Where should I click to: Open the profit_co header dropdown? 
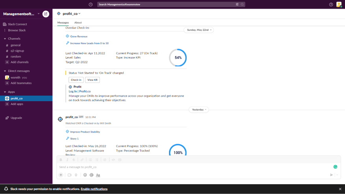coord(72,14)
